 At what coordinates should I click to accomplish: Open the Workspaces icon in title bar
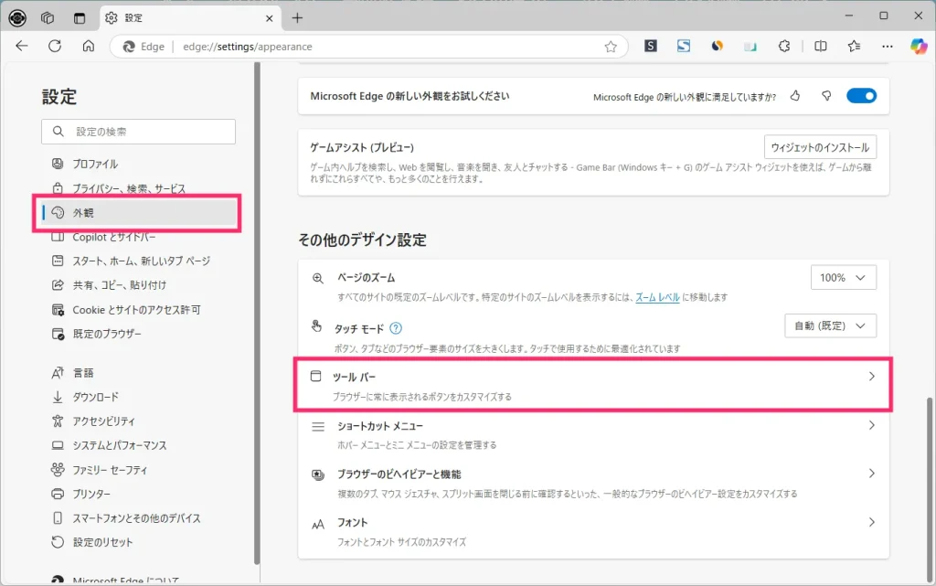48,18
